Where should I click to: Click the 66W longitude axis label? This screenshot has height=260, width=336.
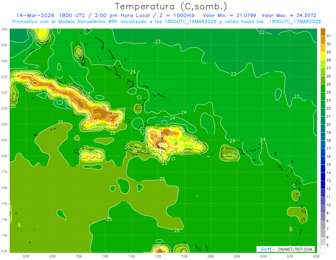pyautogui.click(x=237, y=256)
